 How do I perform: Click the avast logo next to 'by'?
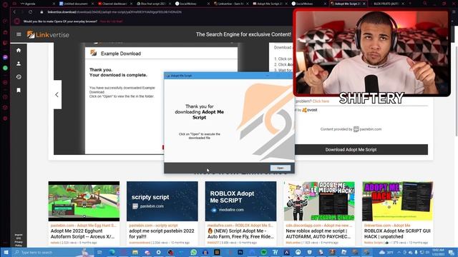pos(310,110)
